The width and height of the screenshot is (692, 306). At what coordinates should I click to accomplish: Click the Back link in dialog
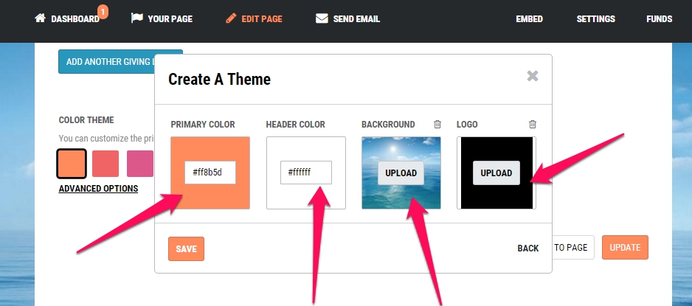click(x=528, y=248)
